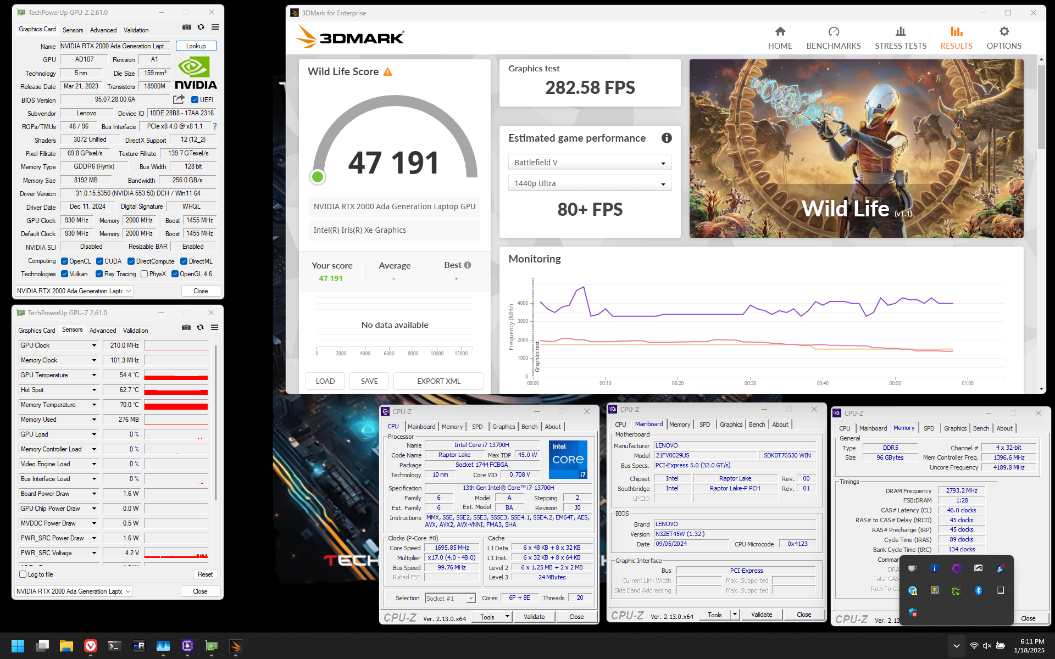
Task: Toggle the Vulkan checkbox
Action: click(x=64, y=274)
